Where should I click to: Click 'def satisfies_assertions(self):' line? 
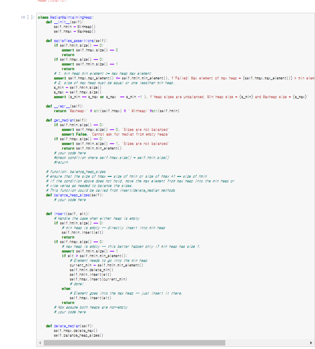pos(77,41)
